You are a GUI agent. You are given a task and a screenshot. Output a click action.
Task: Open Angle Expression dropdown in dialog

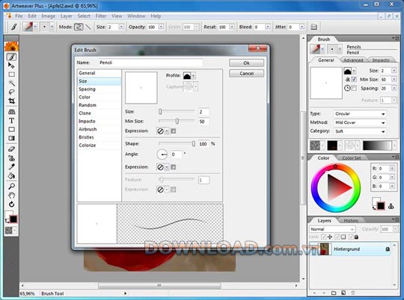(167, 167)
